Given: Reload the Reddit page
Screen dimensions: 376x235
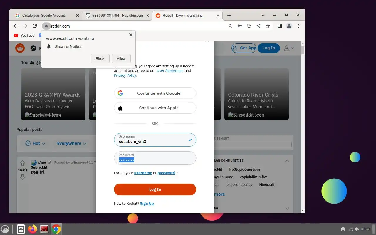Looking at the screenshot, I should click(x=35, y=26).
